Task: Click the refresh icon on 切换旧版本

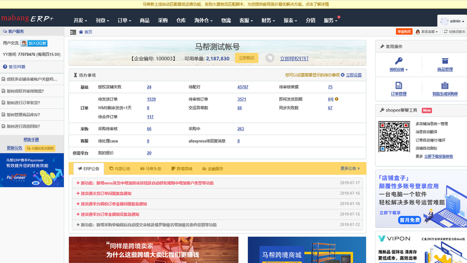Action: point(446,32)
